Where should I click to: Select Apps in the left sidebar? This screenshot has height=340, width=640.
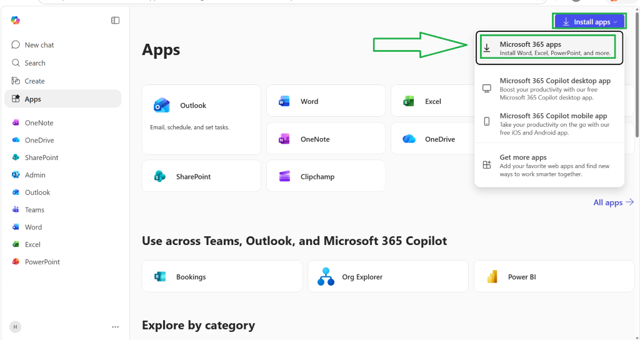click(63, 99)
